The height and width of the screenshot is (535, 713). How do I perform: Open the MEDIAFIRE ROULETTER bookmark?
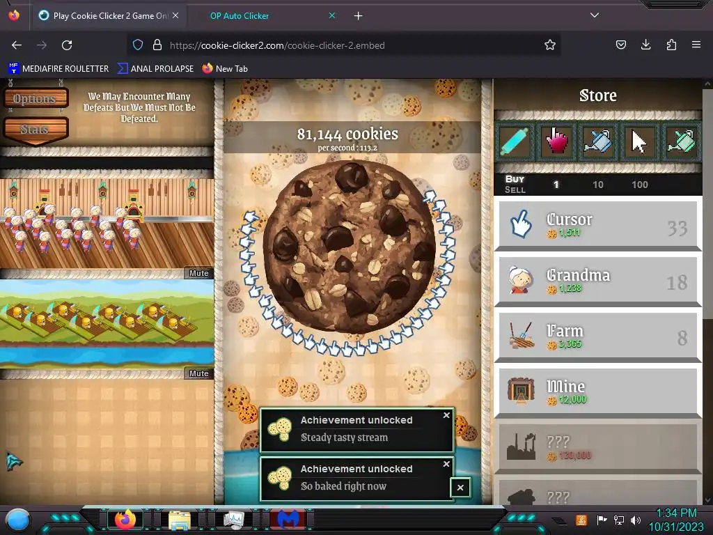click(58, 69)
